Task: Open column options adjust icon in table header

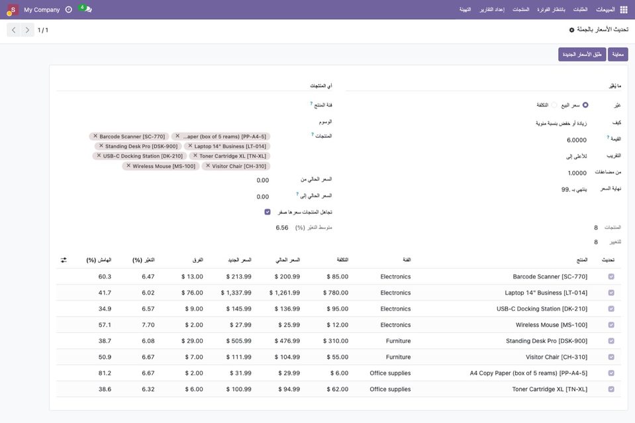Action: [x=64, y=260]
